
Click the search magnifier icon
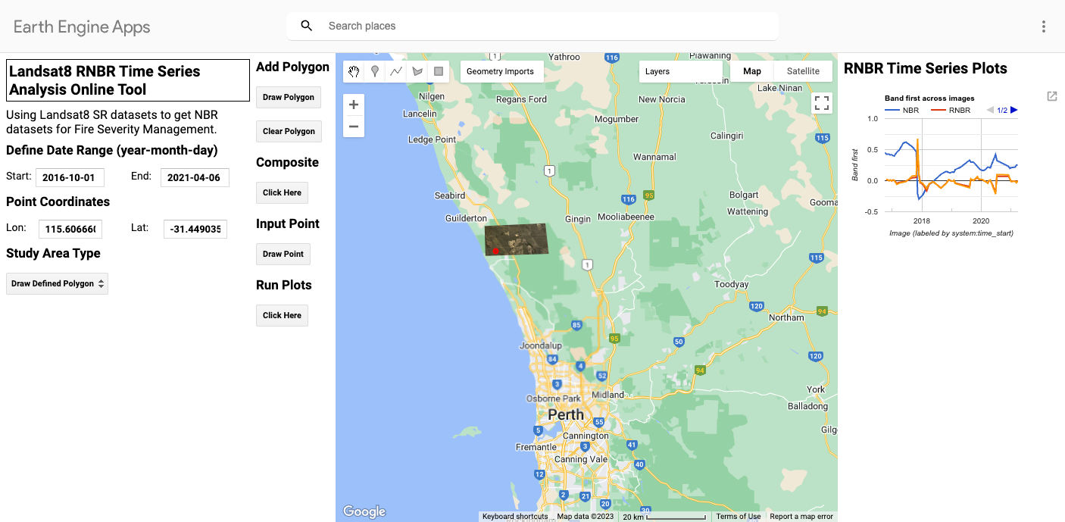click(x=307, y=26)
